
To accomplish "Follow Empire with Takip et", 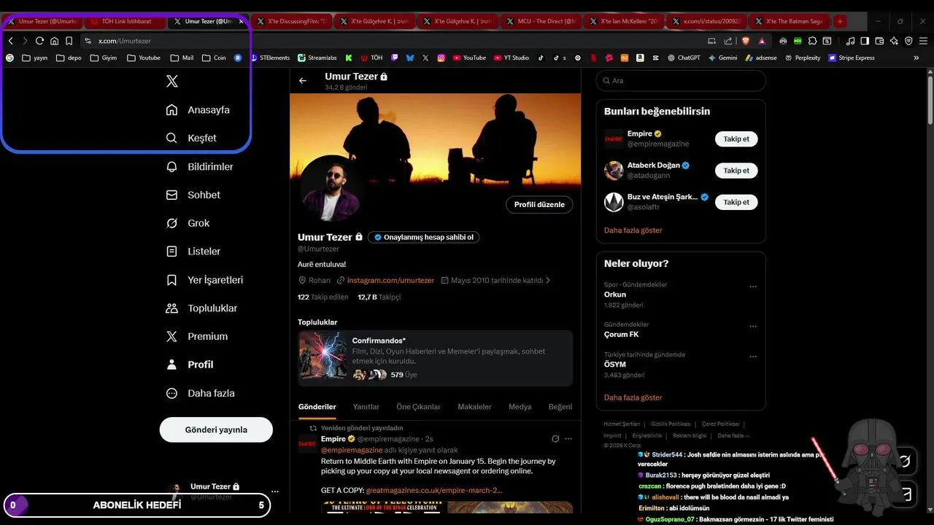I will 736,139.
